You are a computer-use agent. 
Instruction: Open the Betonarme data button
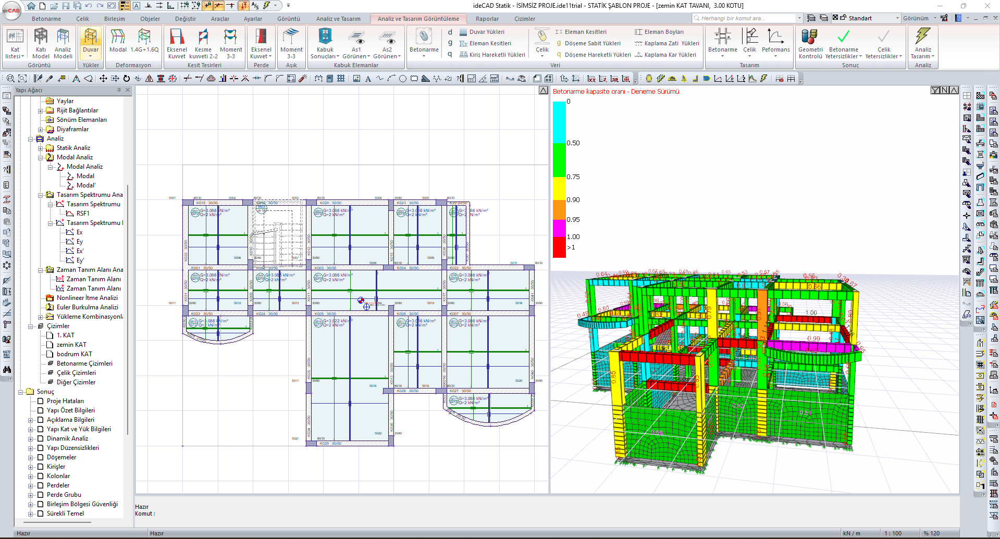point(424,44)
